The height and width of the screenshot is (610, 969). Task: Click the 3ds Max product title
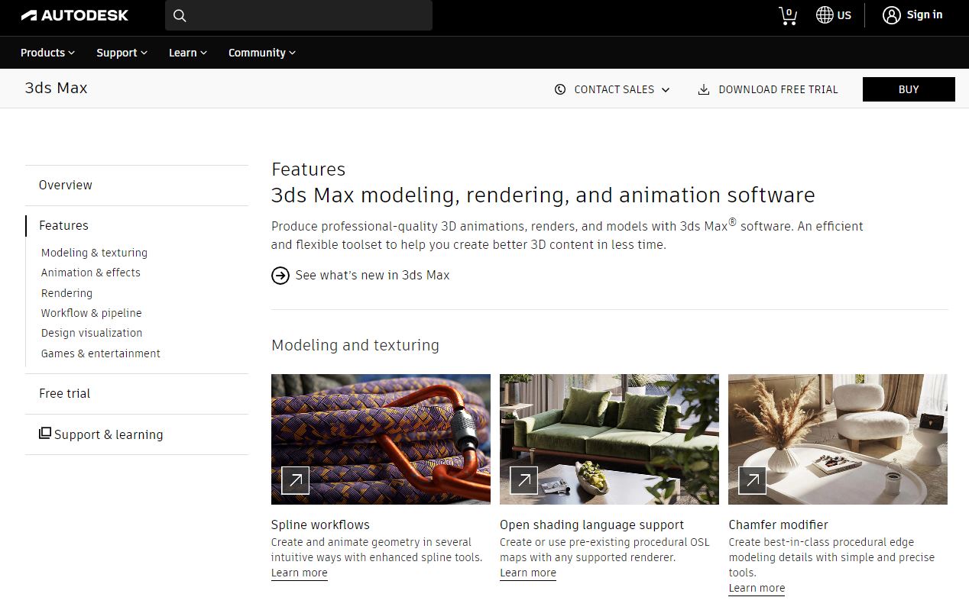tap(56, 88)
